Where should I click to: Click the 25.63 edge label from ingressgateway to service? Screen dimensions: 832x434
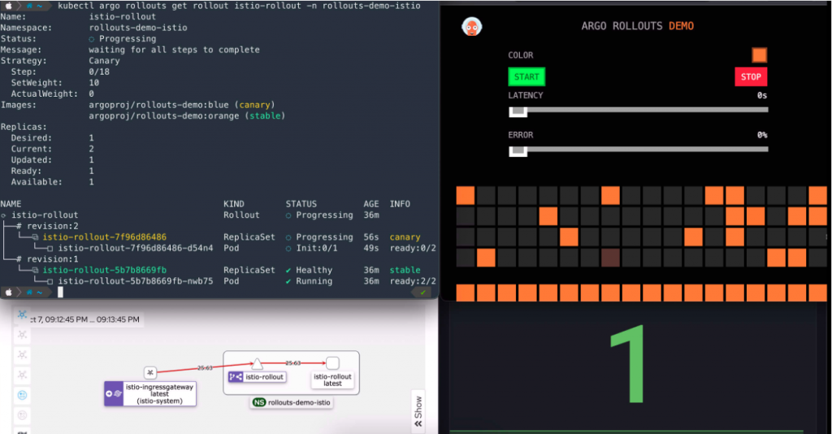pyautogui.click(x=205, y=367)
